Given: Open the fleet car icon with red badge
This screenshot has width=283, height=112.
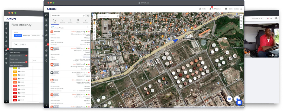Looking at the screenshot, I should [46, 45].
